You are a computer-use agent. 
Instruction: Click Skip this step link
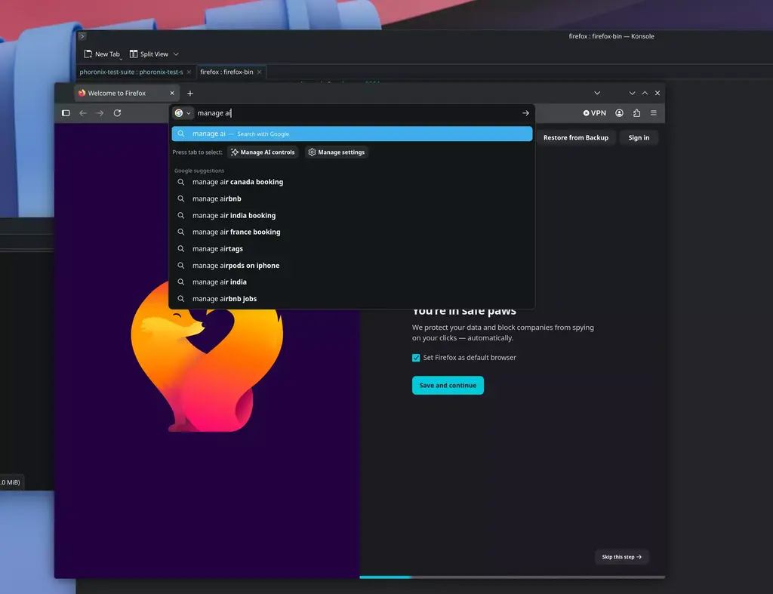point(622,557)
